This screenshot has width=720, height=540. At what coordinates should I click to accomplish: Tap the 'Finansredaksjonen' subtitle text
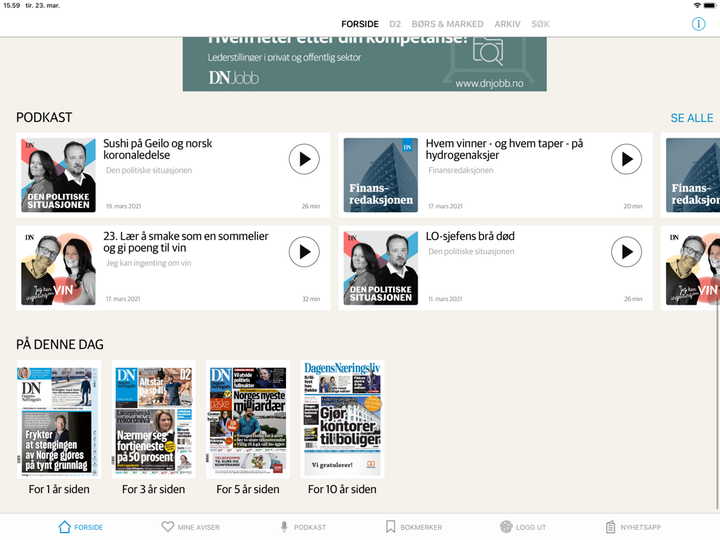[461, 171]
